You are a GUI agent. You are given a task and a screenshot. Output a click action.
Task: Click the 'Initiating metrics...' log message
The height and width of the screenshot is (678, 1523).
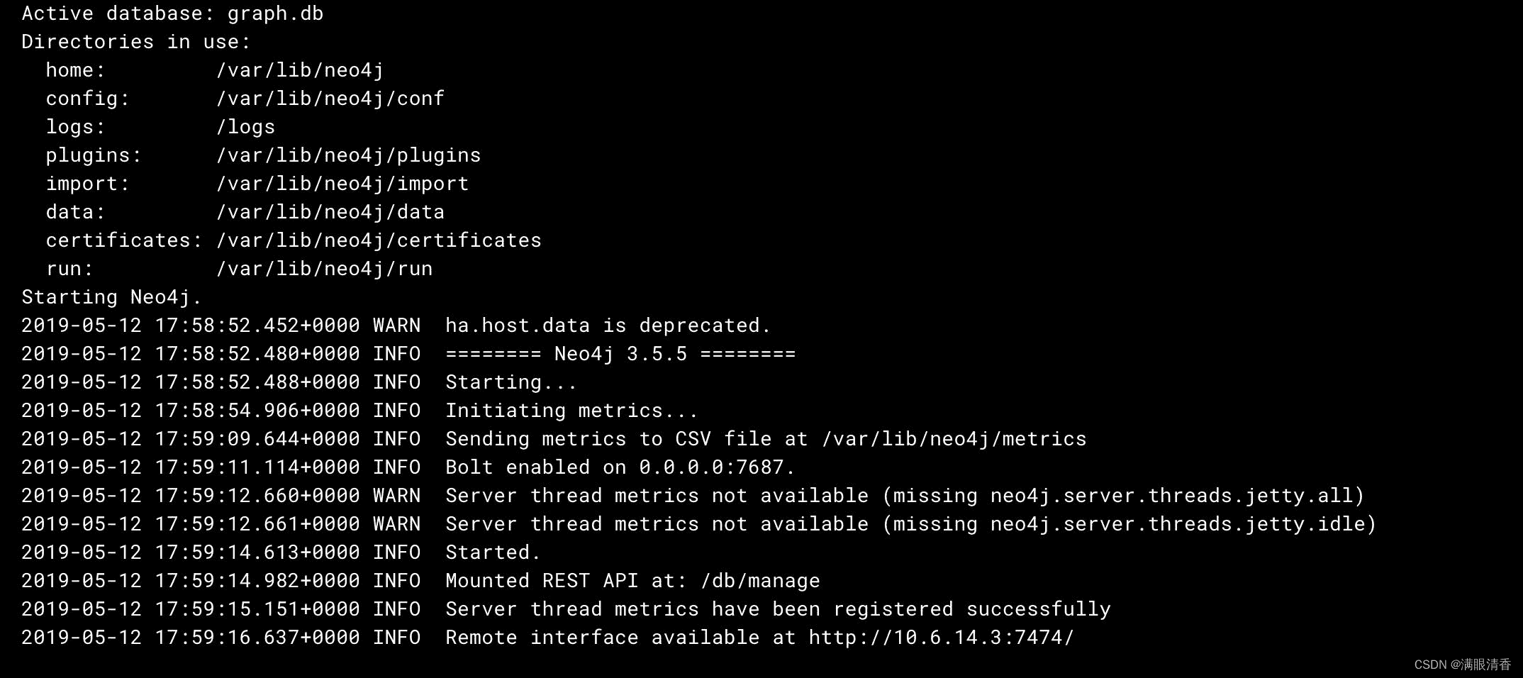click(571, 411)
